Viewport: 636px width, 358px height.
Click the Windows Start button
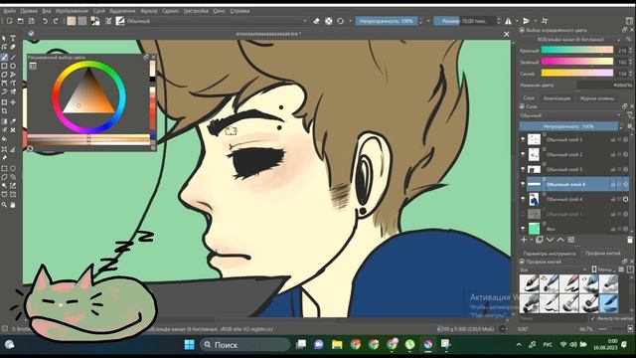pyautogui.click(x=189, y=345)
